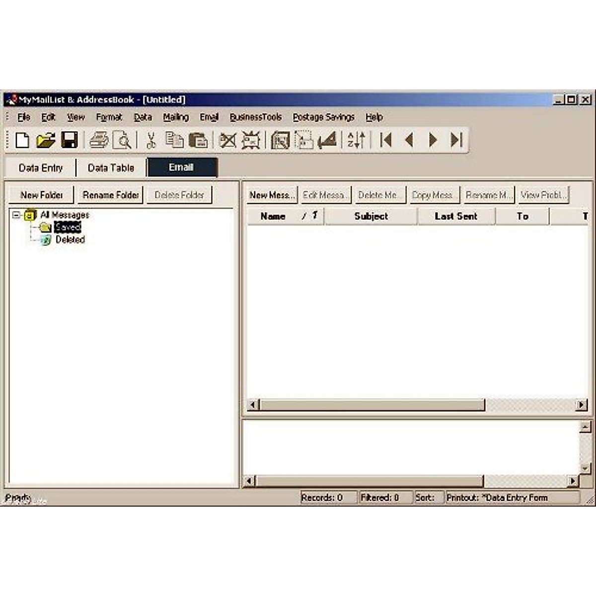Click the Print toolbar icon
596x596 pixels.
(99, 141)
